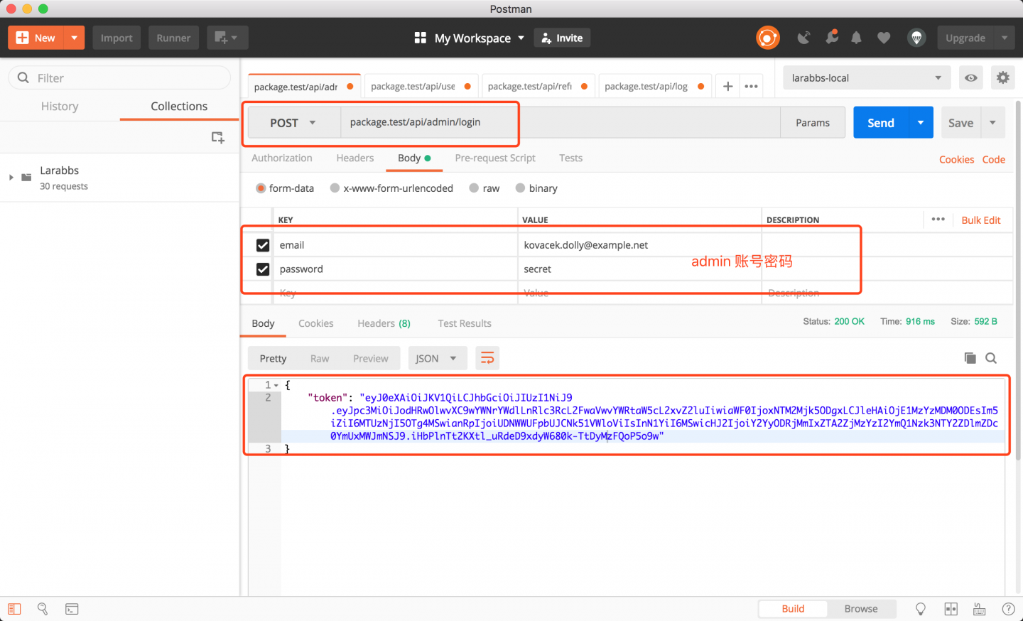Open environment quick look eye icon

point(971,78)
